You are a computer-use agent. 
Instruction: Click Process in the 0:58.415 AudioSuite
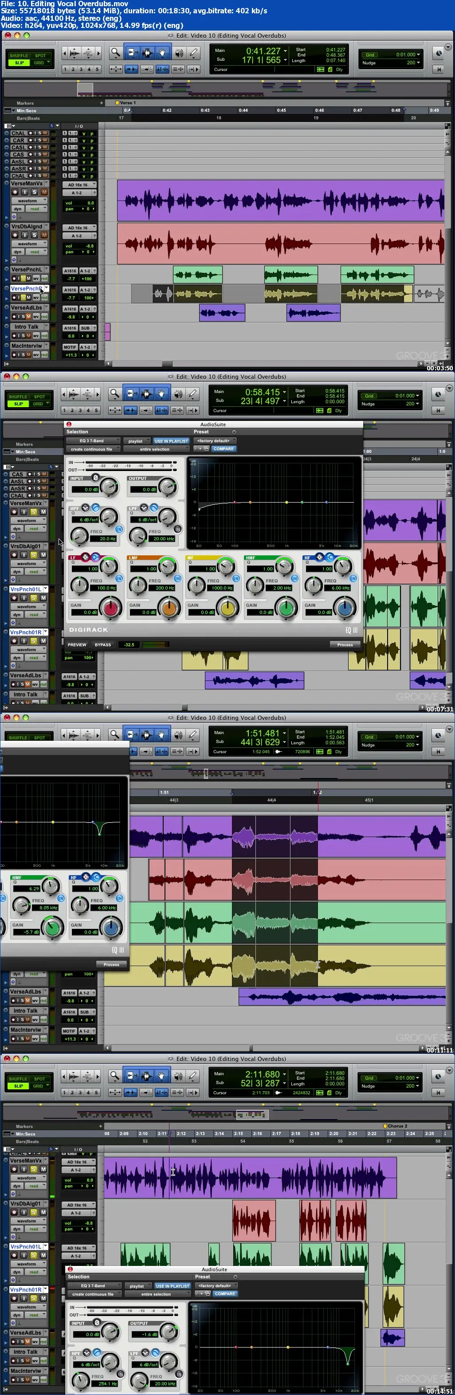(x=345, y=644)
